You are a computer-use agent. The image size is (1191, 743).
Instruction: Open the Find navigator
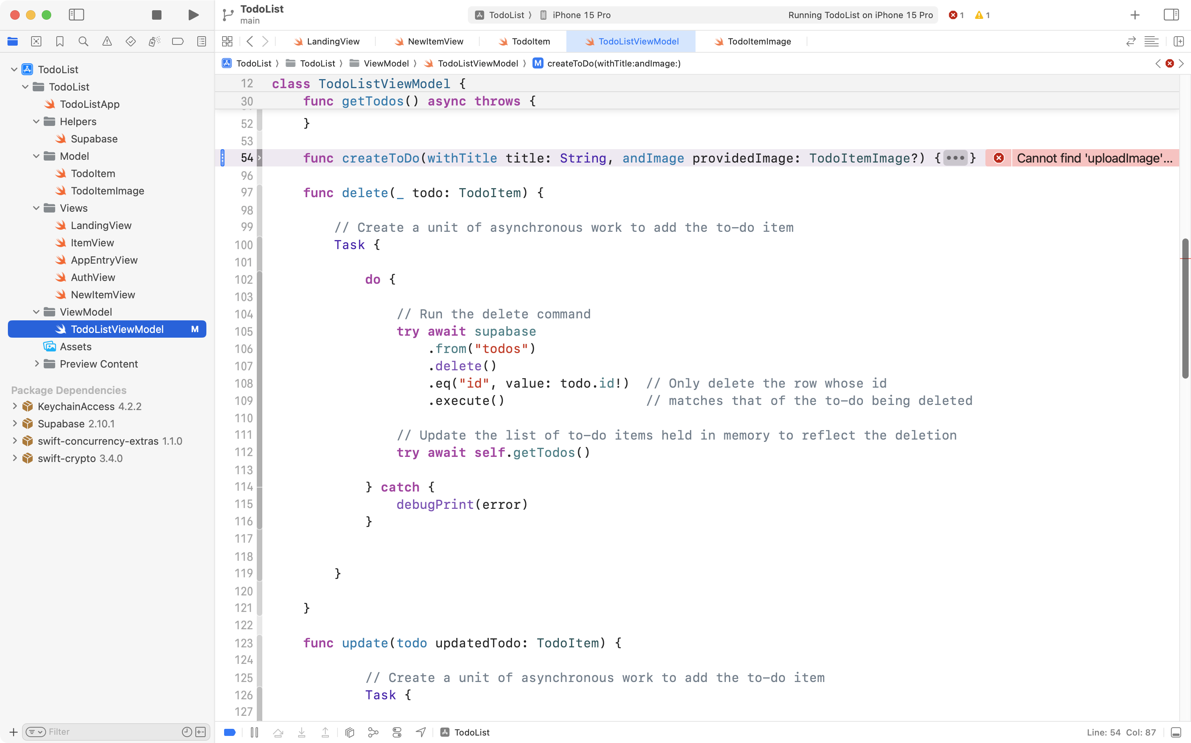click(x=83, y=41)
